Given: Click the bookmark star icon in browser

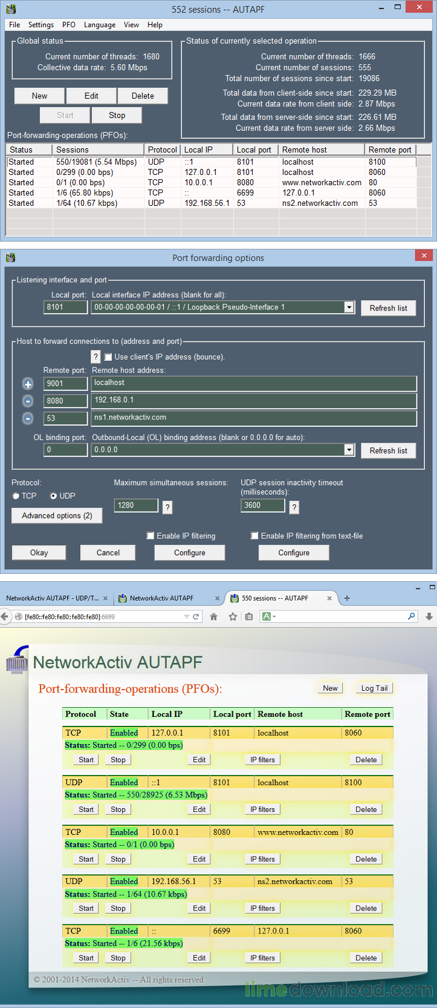Looking at the screenshot, I should click(233, 616).
